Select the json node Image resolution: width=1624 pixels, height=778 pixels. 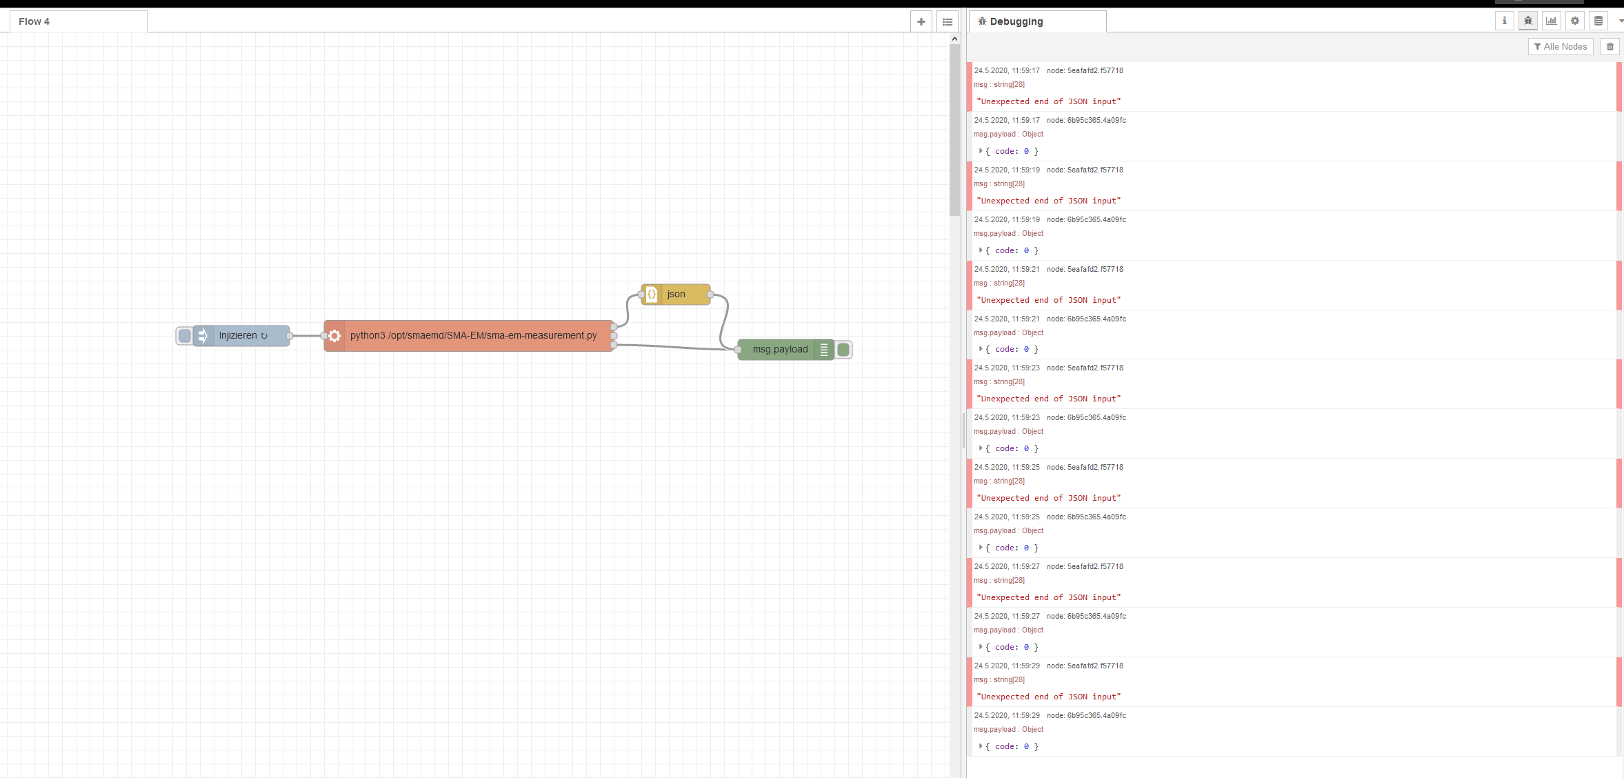coord(676,295)
